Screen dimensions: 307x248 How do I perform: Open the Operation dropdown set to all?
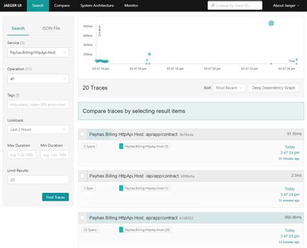pos(38,78)
